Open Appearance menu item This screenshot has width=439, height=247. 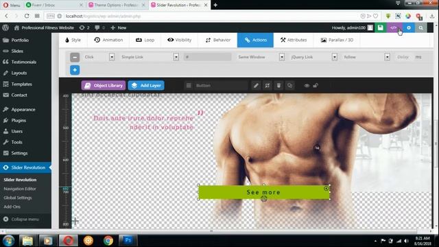click(x=23, y=110)
